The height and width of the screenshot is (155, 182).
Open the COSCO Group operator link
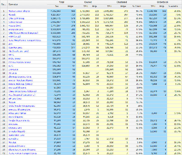(15, 22)
